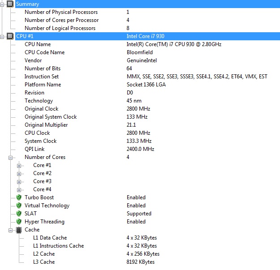Select the Number of Cores label

(x=45, y=157)
